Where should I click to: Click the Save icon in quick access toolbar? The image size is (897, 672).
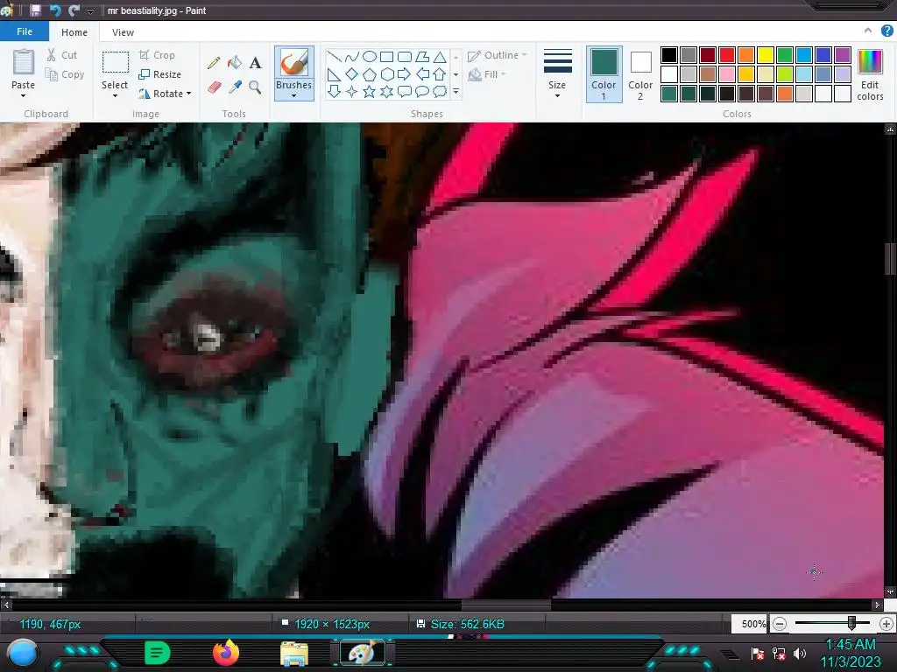tap(35, 10)
